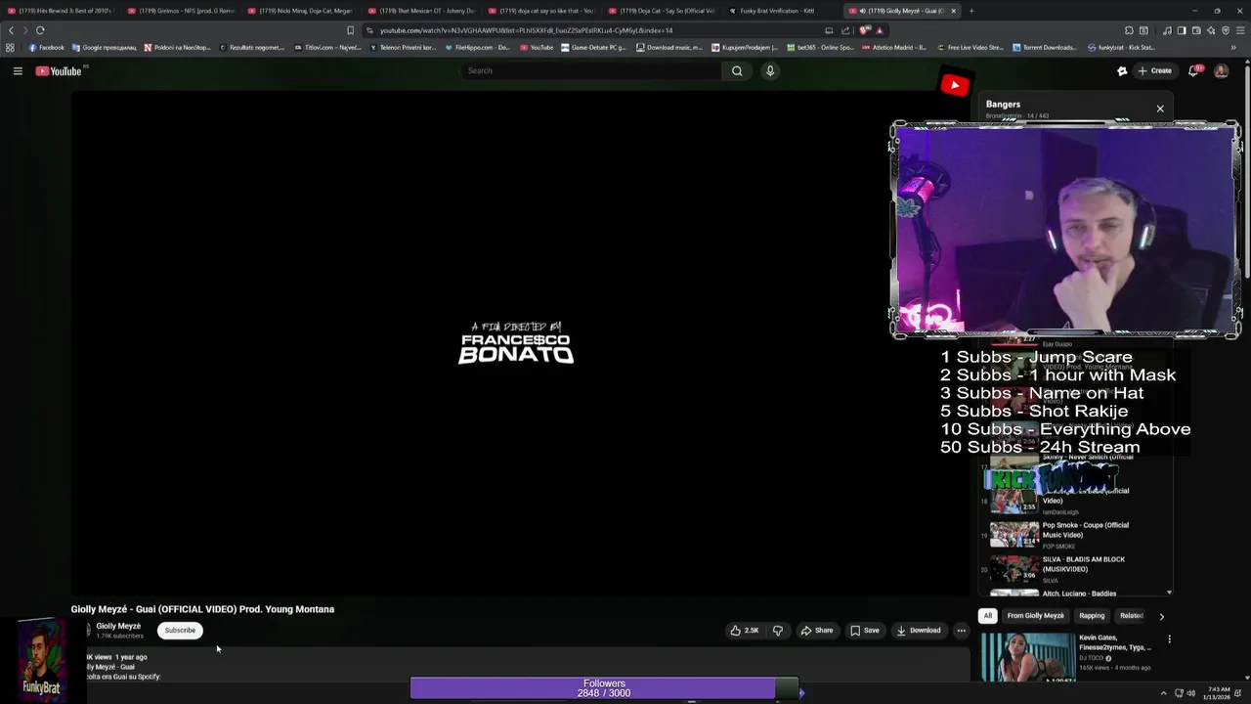Viewport: 1251px width, 704px height.
Task: Switch to Doja Cat - Say So tab
Action: tap(661, 11)
